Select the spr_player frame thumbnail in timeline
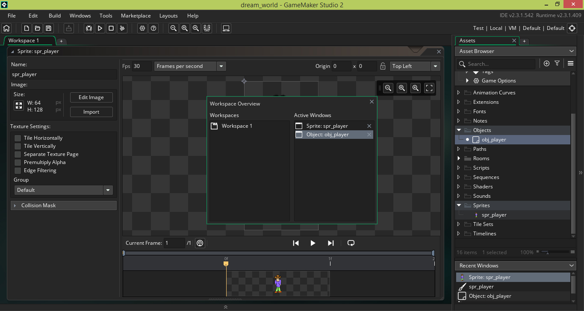This screenshot has width=584, height=311. coord(278,284)
